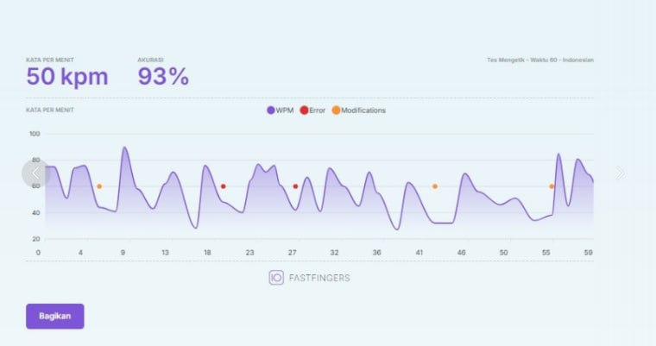Click the purple WPM legend dot

point(271,110)
